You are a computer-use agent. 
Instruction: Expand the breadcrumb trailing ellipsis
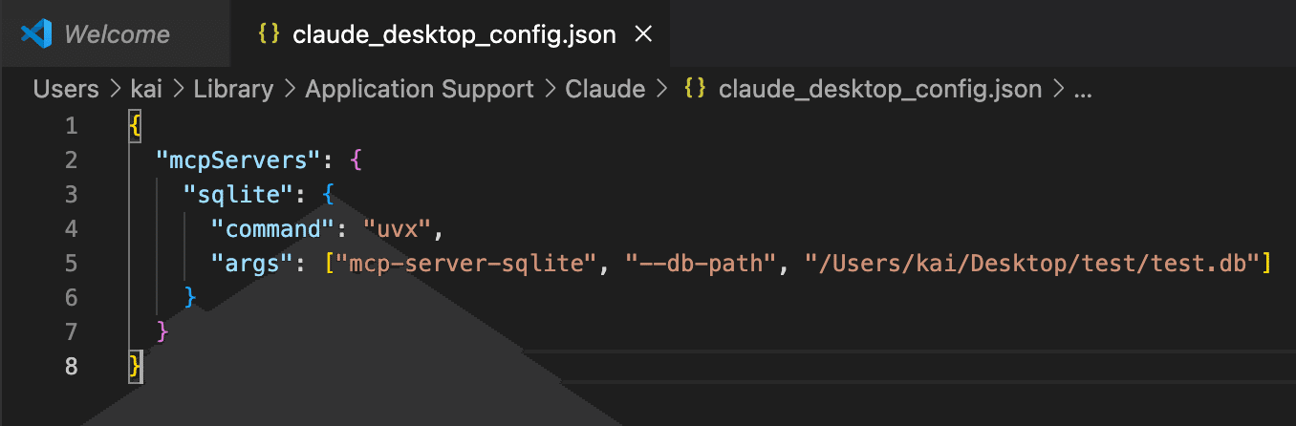coord(1082,90)
